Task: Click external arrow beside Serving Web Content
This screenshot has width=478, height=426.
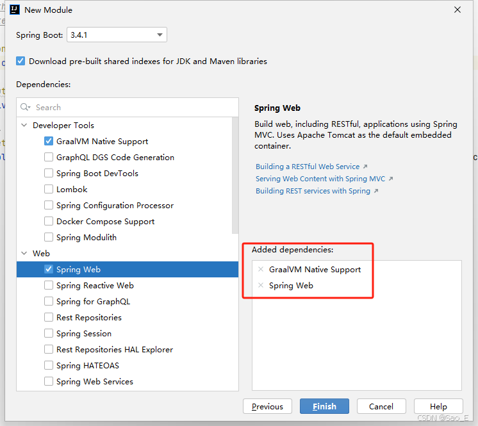Action: pyautogui.click(x=391, y=179)
